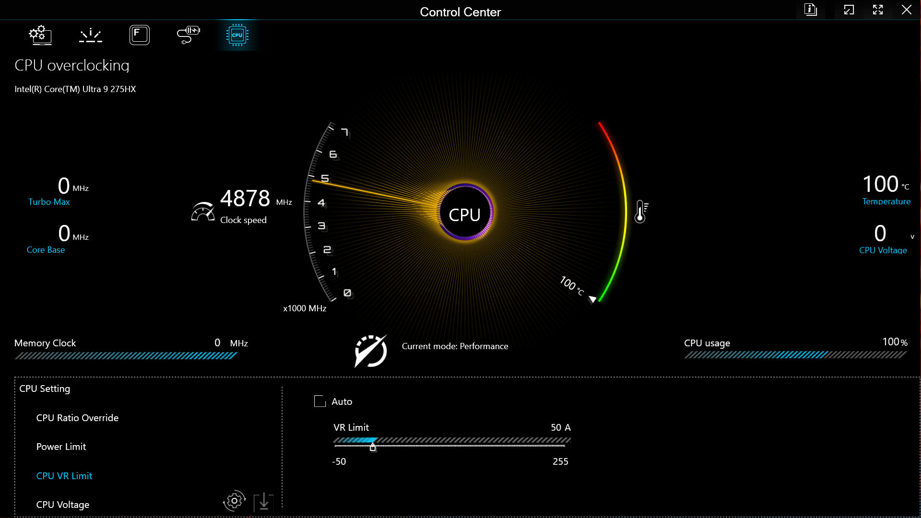Select Power Limit setting
921x518 pixels.
[x=61, y=447]
